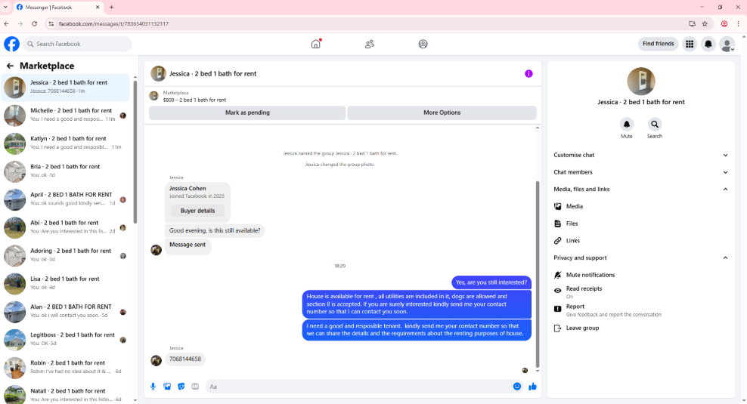
Task: Open the Adoring · 2 bed 1 bath conversation
Action: [66, 255]
